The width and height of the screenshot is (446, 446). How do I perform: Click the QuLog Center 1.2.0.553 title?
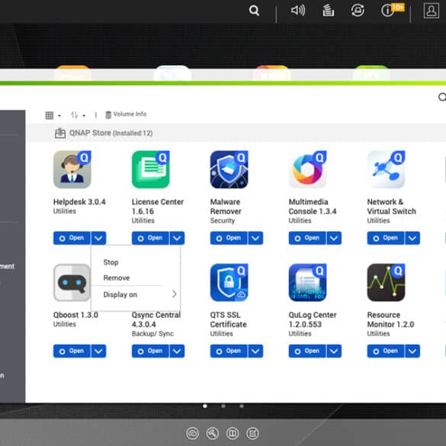pos(313,319)
